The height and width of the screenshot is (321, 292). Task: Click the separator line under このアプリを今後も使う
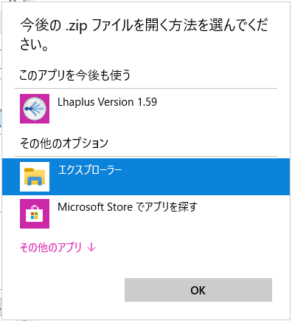(x=146, y=88)
